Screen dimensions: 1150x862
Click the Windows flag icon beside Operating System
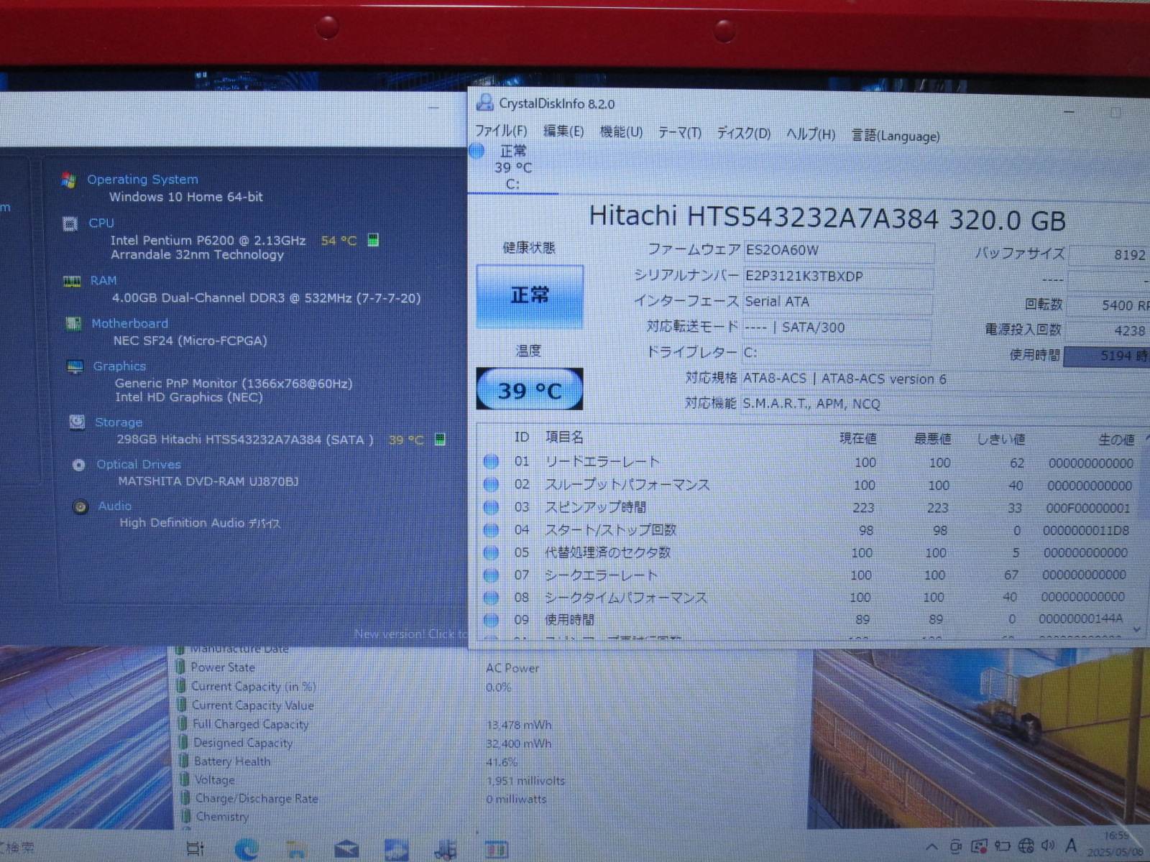click(68, 180)
